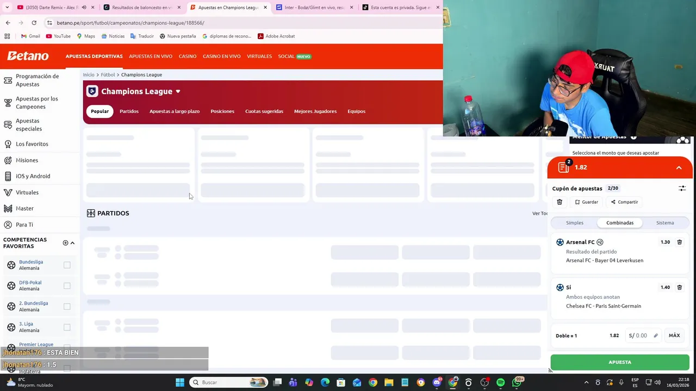Click the MÁX stake button
Image resolution: width=696 pixels, height=391 pixels.
point(674,336)
